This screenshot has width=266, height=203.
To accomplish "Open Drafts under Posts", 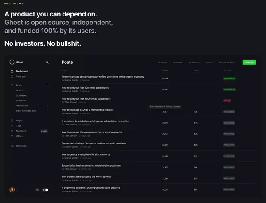I will (x=20, y=90).
